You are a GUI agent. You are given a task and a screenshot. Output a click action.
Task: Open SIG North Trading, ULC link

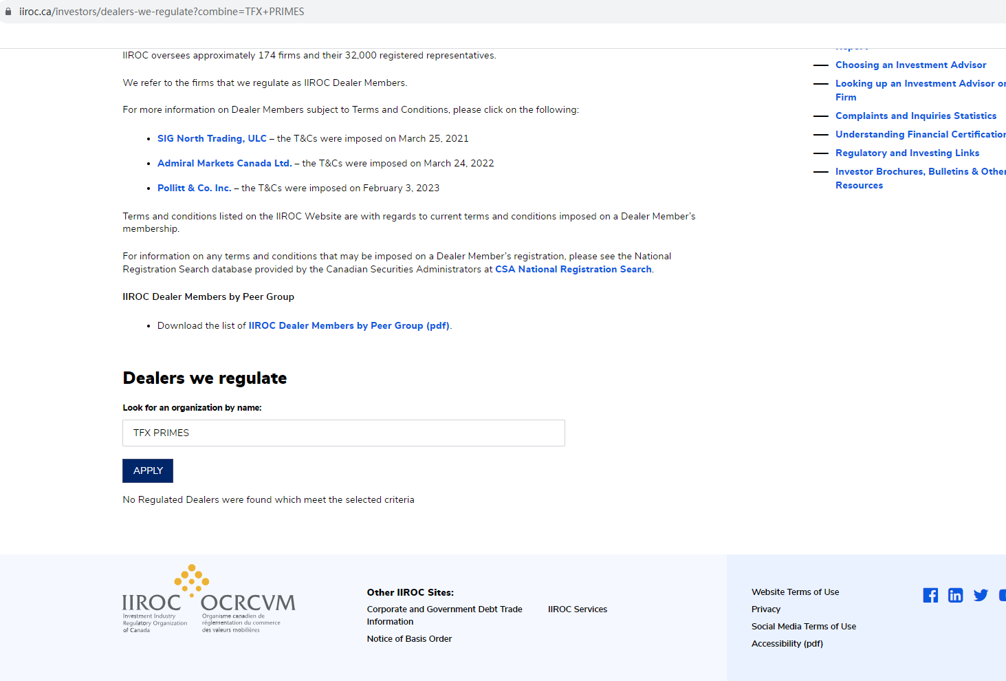(212, 138)
